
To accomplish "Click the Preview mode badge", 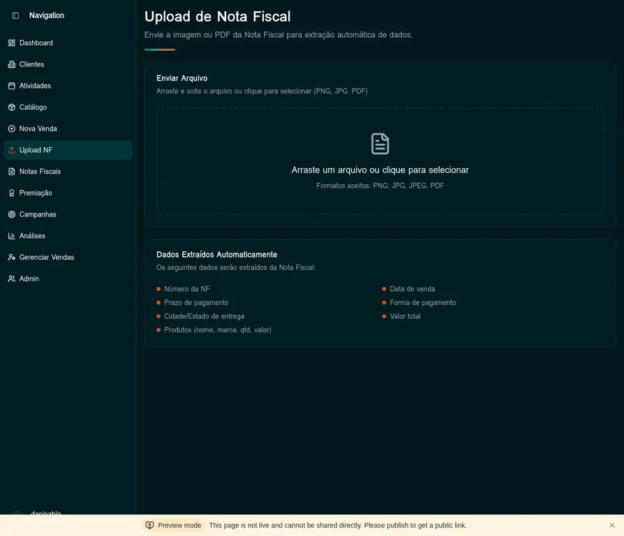I will click(x=173, y=526).
